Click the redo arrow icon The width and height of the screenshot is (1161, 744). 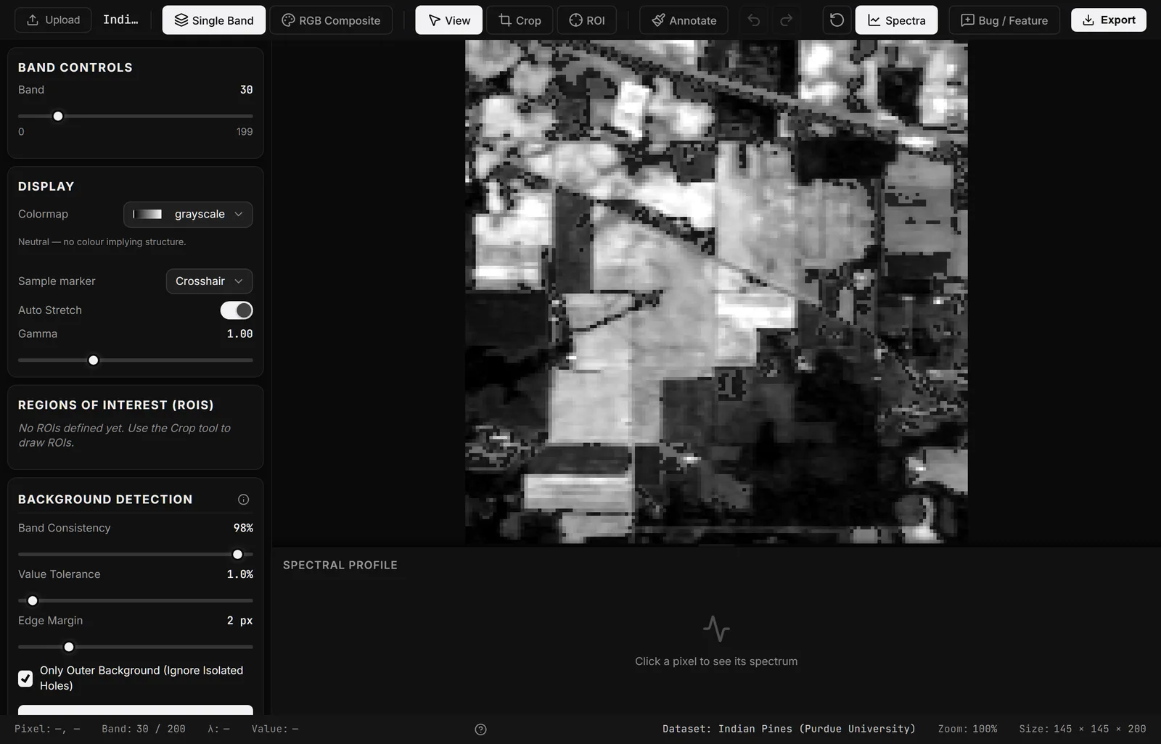[786, 20]
